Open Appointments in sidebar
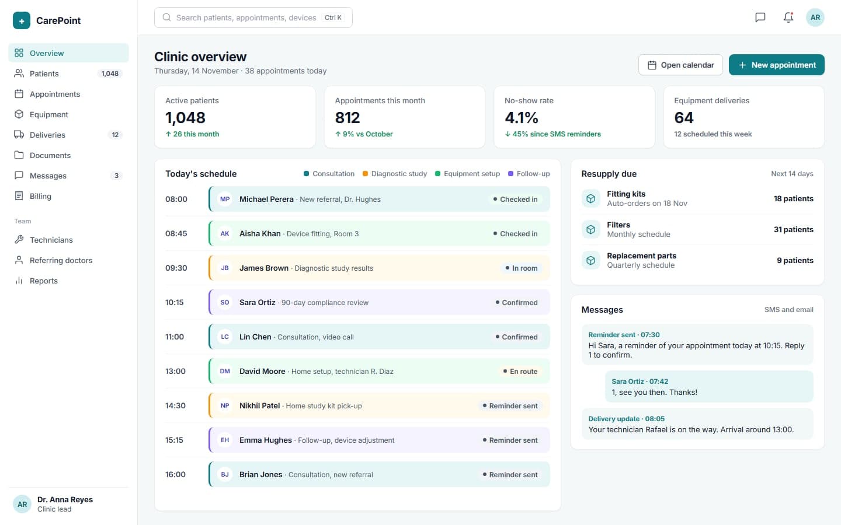Image resolution: width=841 pixels, height=525 pixels. point(68,94)
